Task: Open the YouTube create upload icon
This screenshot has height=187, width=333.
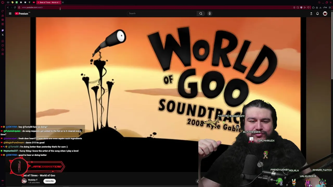Action: 311,14
